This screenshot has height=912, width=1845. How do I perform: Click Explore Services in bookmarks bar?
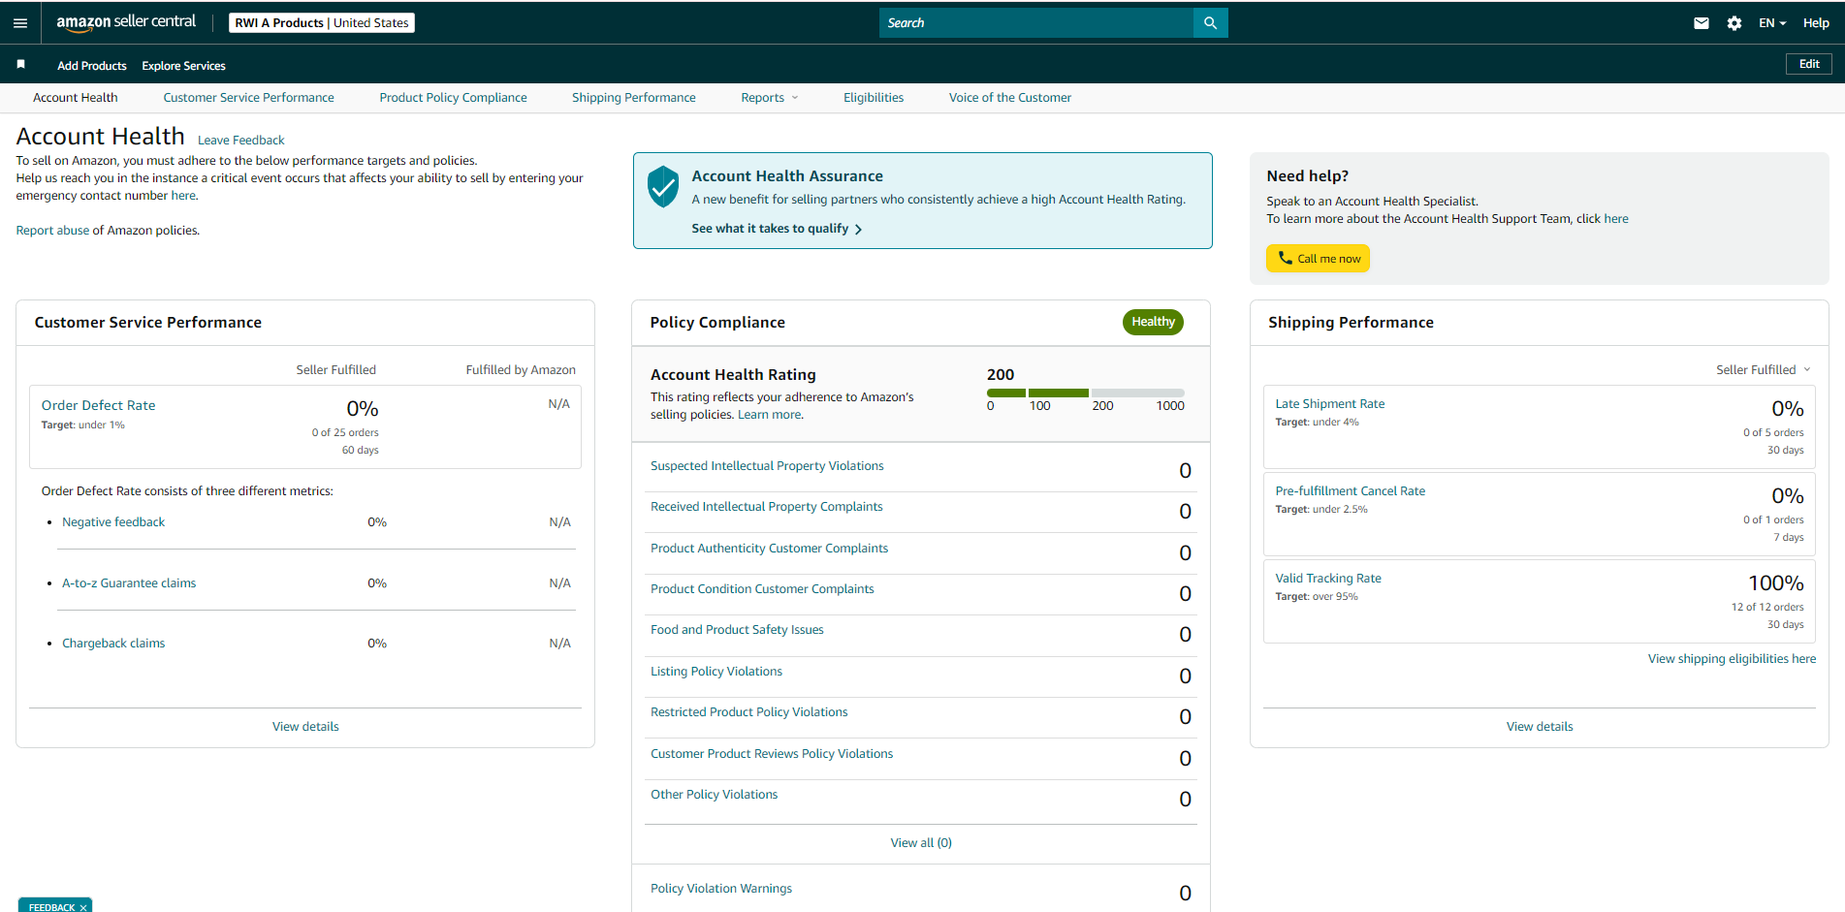pyautogui.click(x=183, y=66)
